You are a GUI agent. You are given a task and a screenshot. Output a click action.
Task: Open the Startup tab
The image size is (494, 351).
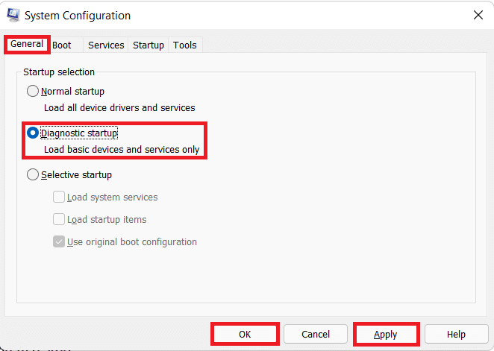click(x=148, y=45)
